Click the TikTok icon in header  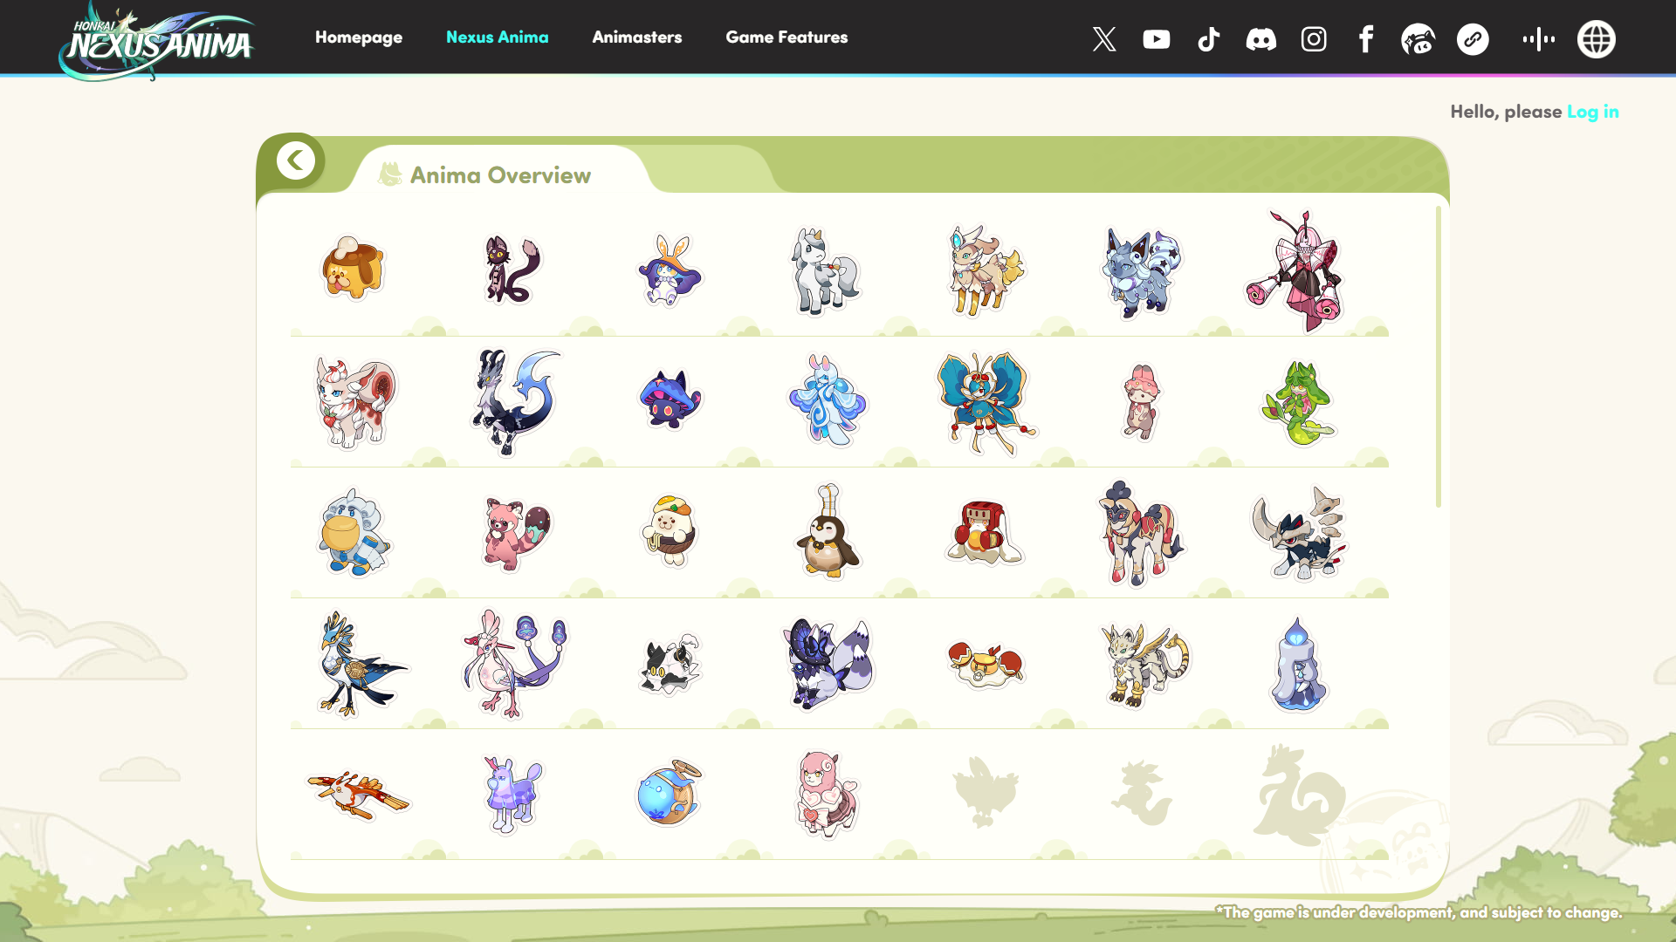pyautogui.click(x=1209, y=39)
